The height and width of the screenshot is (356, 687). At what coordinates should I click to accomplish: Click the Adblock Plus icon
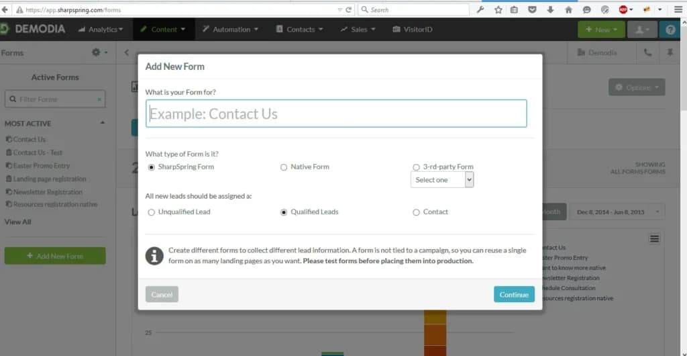tap(623, 9)
